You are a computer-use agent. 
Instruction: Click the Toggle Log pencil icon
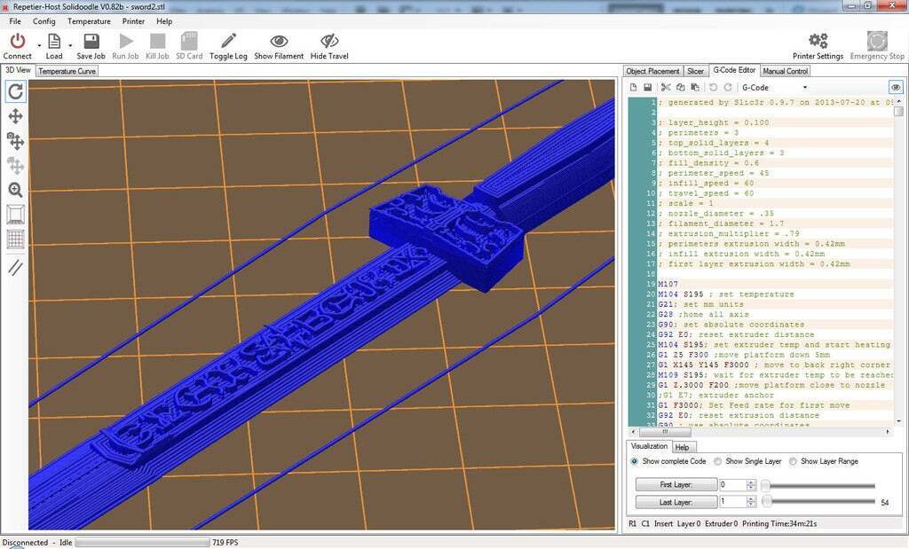coord(228,41)
